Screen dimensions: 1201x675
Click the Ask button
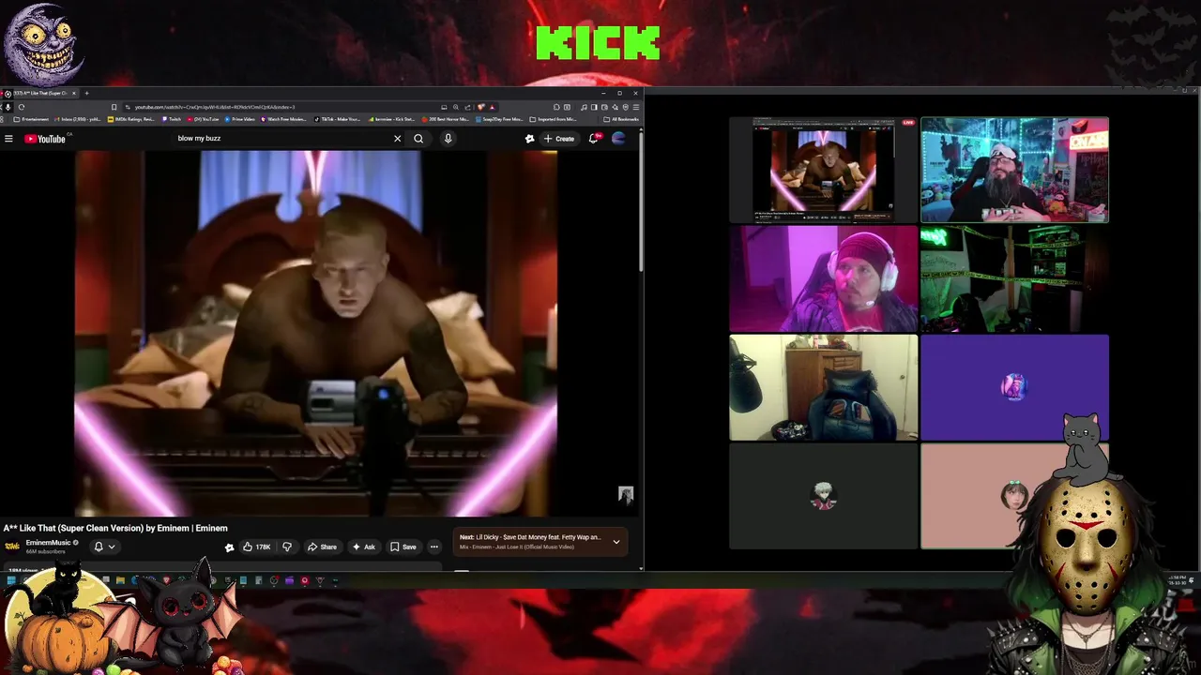363,547
